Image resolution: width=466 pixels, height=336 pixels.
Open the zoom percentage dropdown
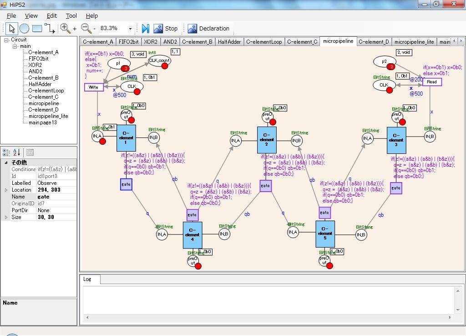pos(130,29)
